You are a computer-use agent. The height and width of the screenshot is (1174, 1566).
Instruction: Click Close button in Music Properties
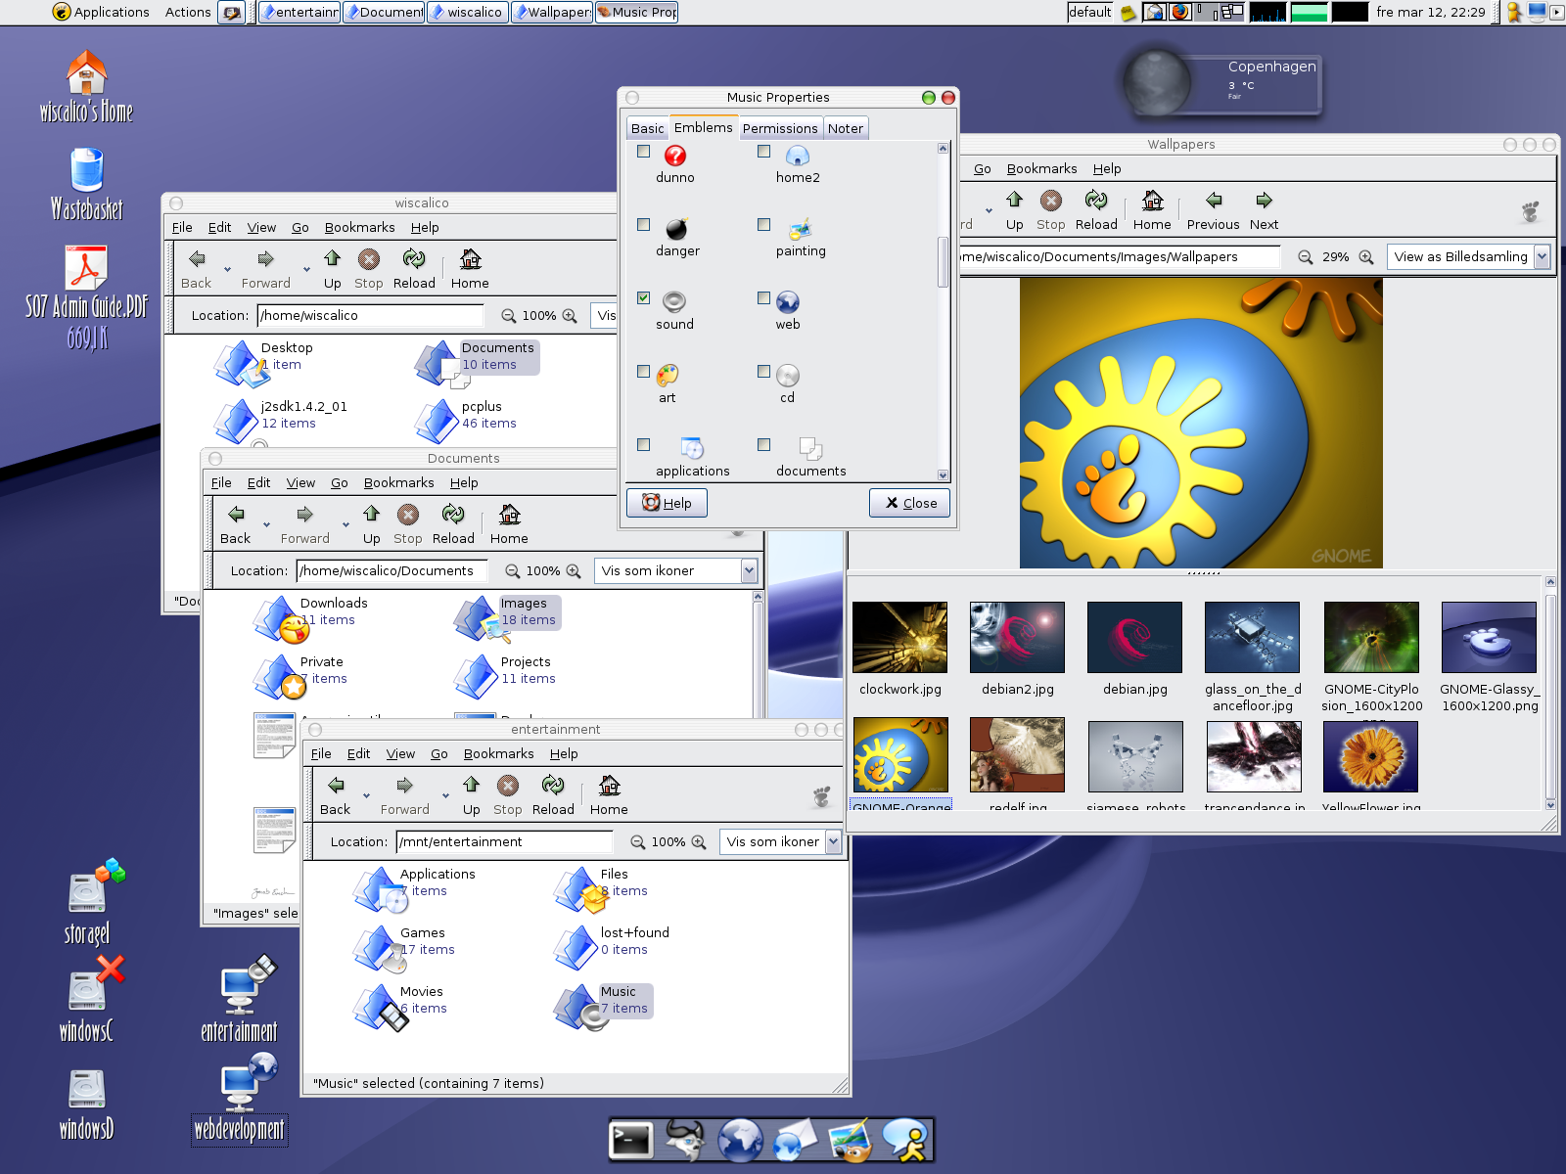point(910,503)
